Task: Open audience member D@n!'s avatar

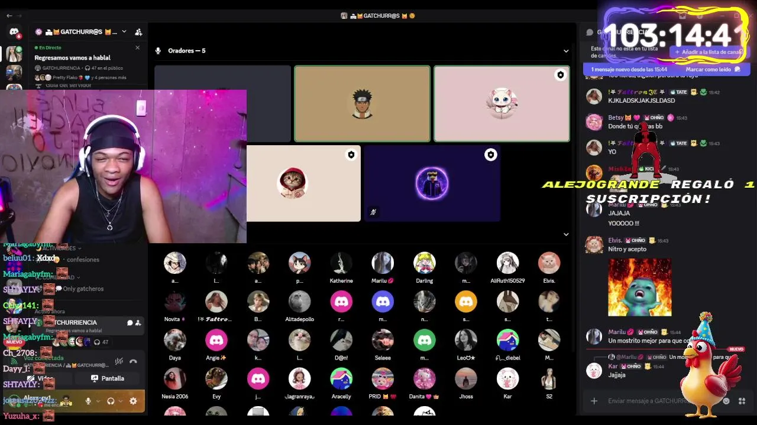Action: (341, 340)
